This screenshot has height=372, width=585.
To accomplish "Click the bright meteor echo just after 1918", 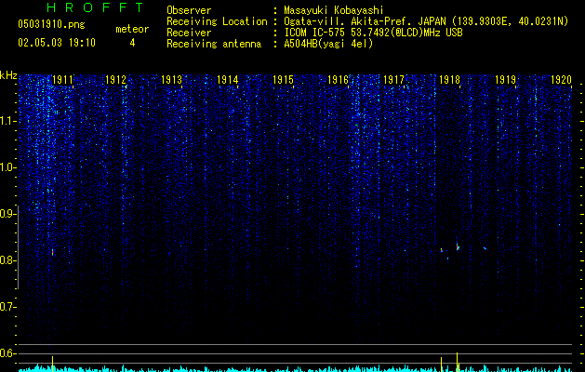I will (x=458, y=246).
